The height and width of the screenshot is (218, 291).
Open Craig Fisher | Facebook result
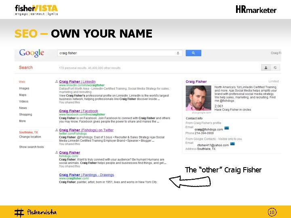pyautogui.click(x=78, y=111)
